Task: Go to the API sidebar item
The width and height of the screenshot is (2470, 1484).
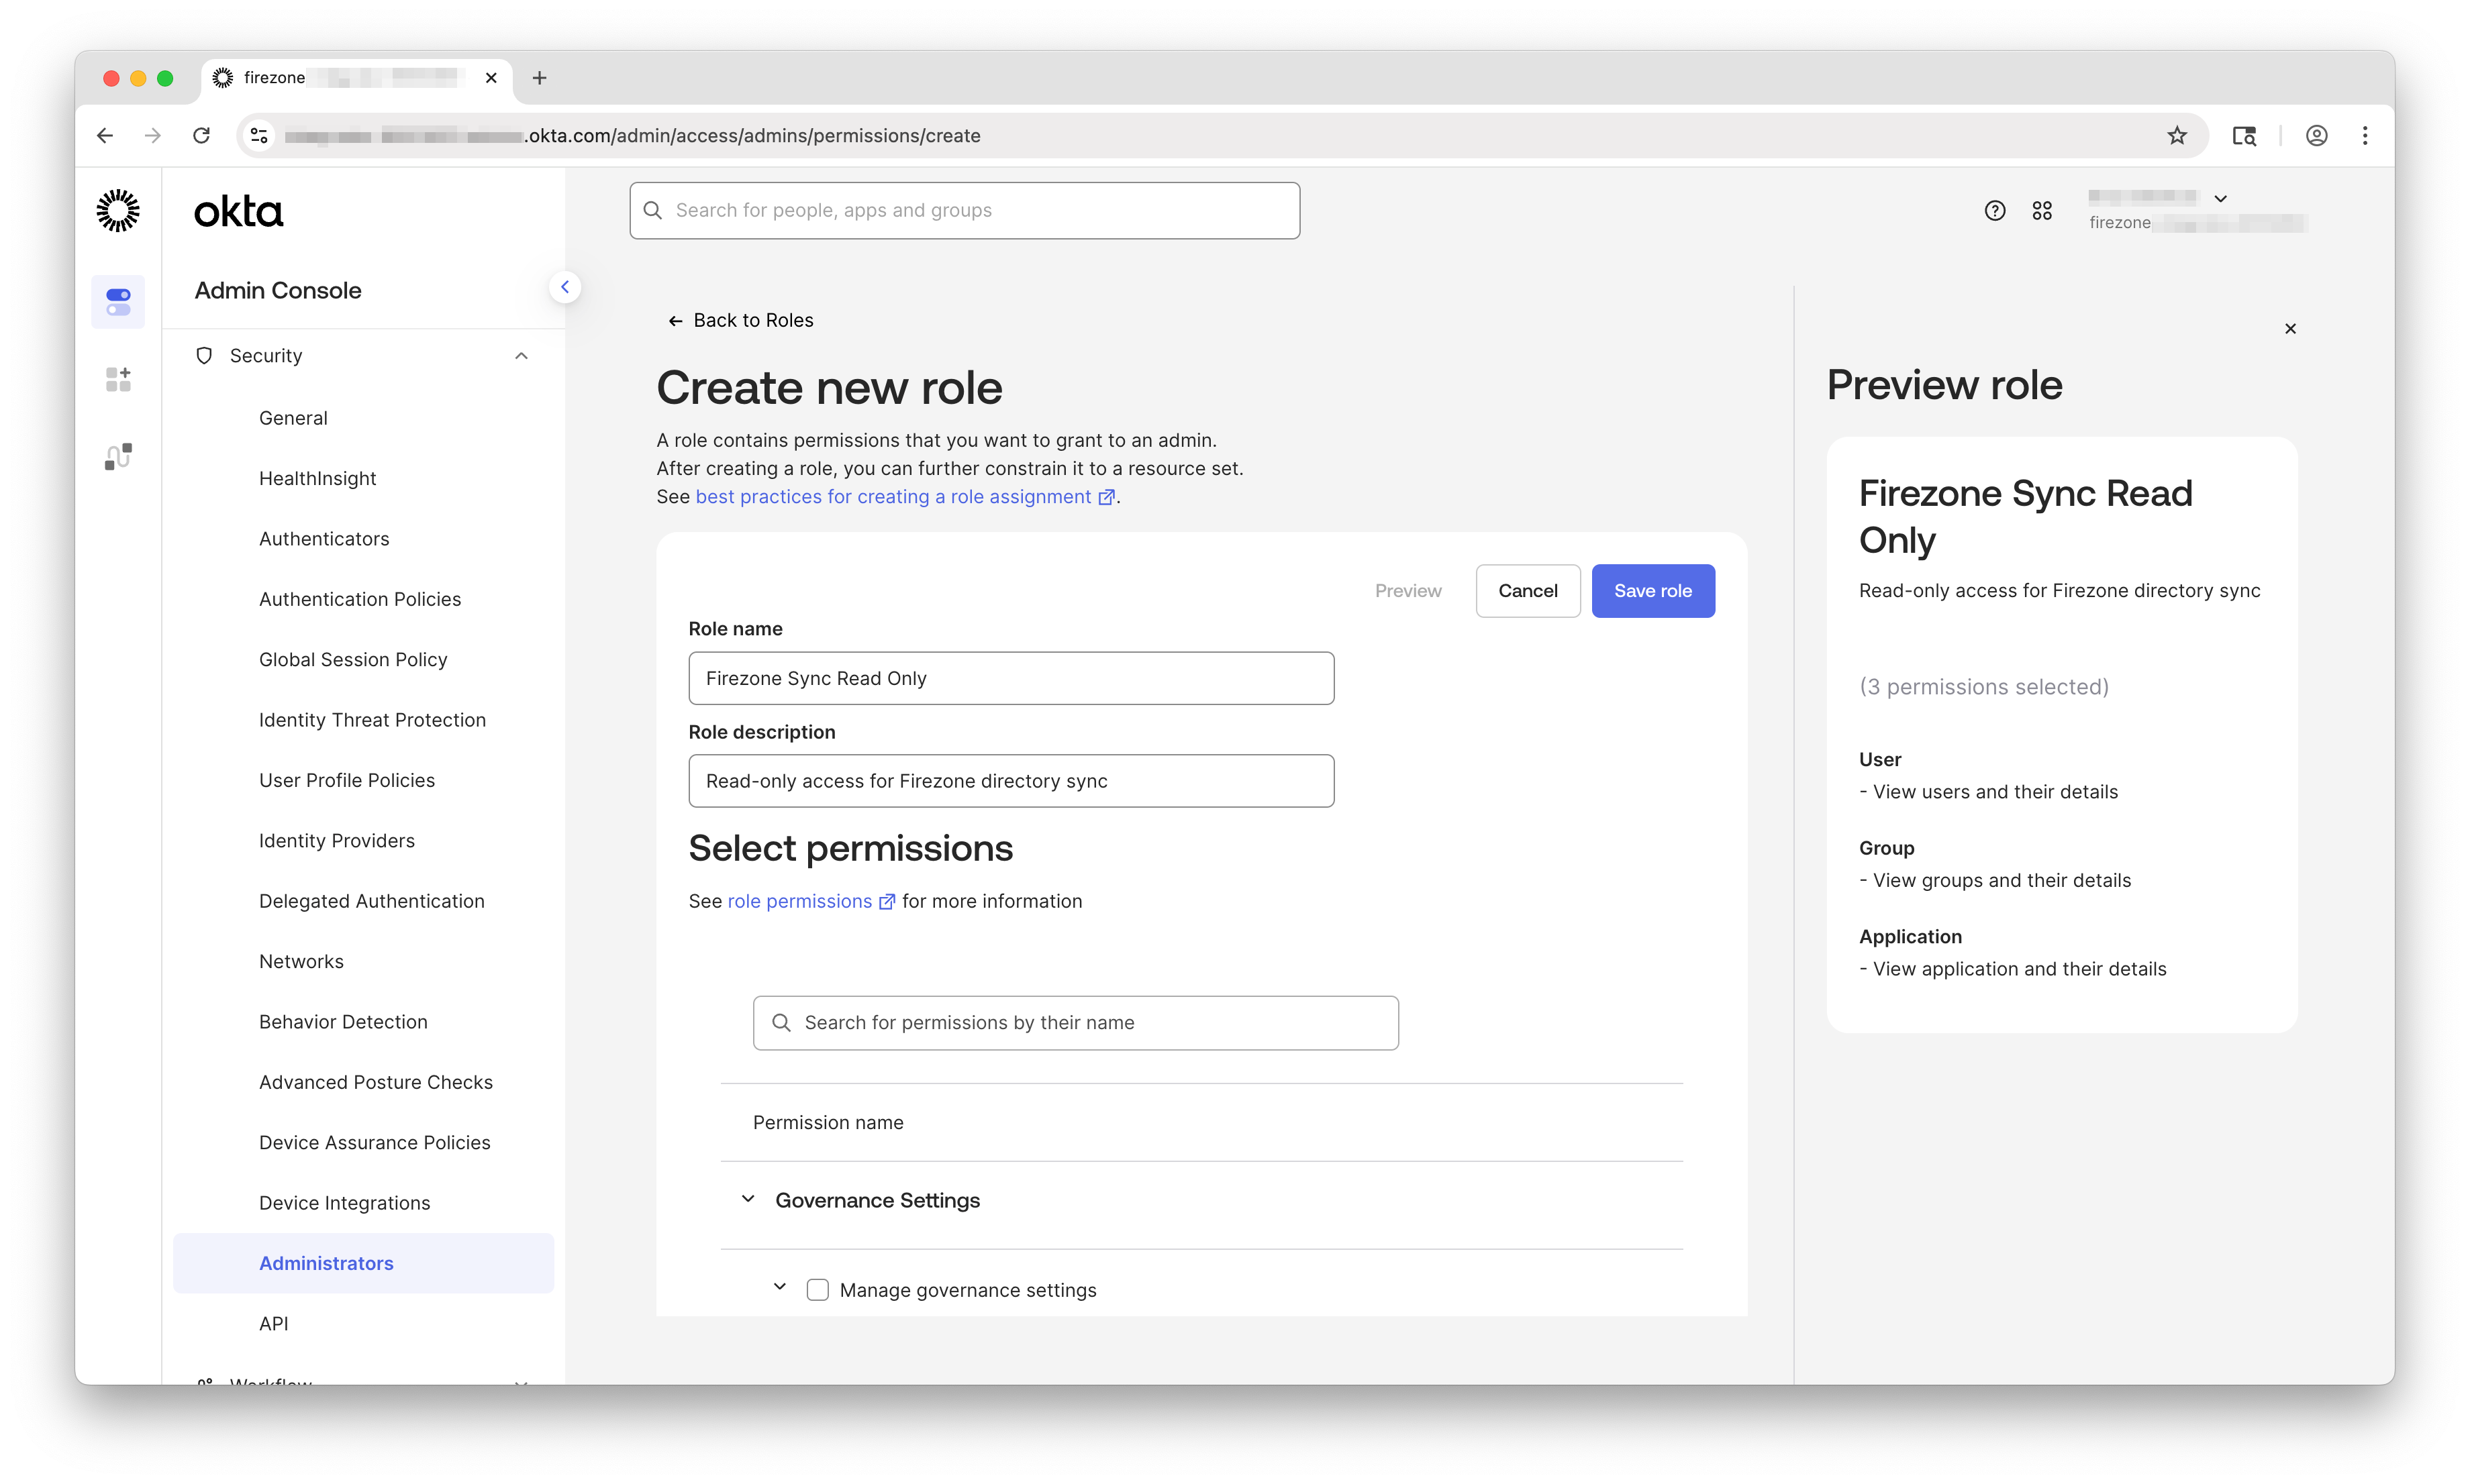Action: coord(273,1324)
